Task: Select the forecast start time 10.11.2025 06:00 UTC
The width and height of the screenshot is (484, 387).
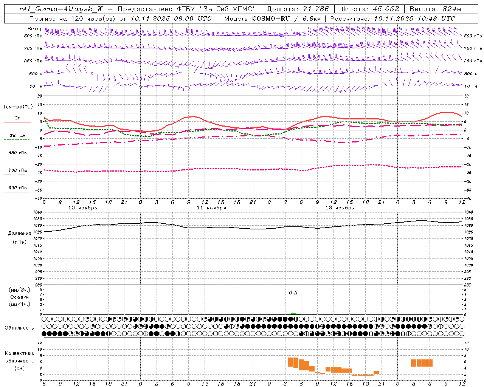Action: pos(171,19)
